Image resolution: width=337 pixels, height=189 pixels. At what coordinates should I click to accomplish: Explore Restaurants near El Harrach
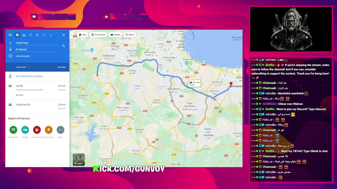(x=13, y=130)
